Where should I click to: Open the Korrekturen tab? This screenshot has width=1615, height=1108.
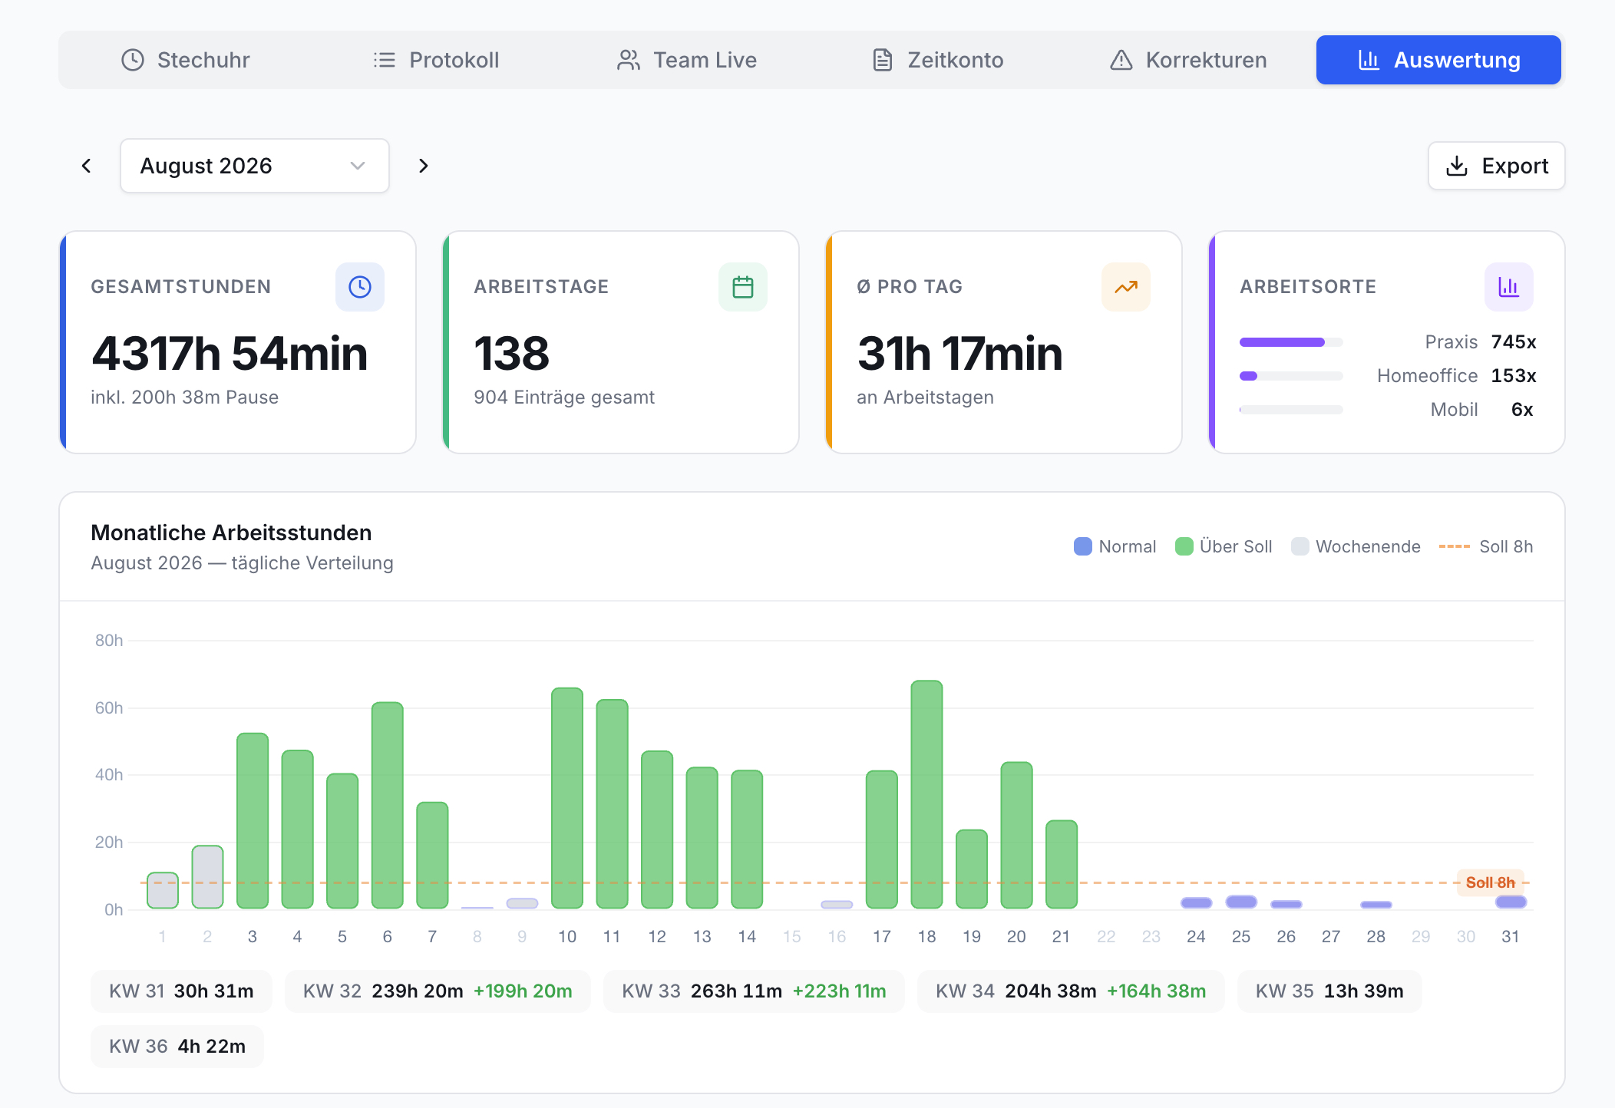tap(1188, 60)
